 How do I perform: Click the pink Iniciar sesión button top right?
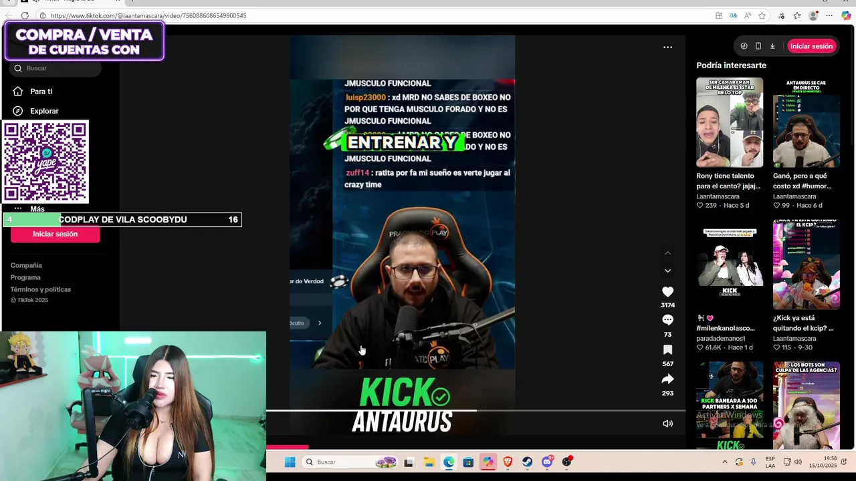click(x=811, y=46)
